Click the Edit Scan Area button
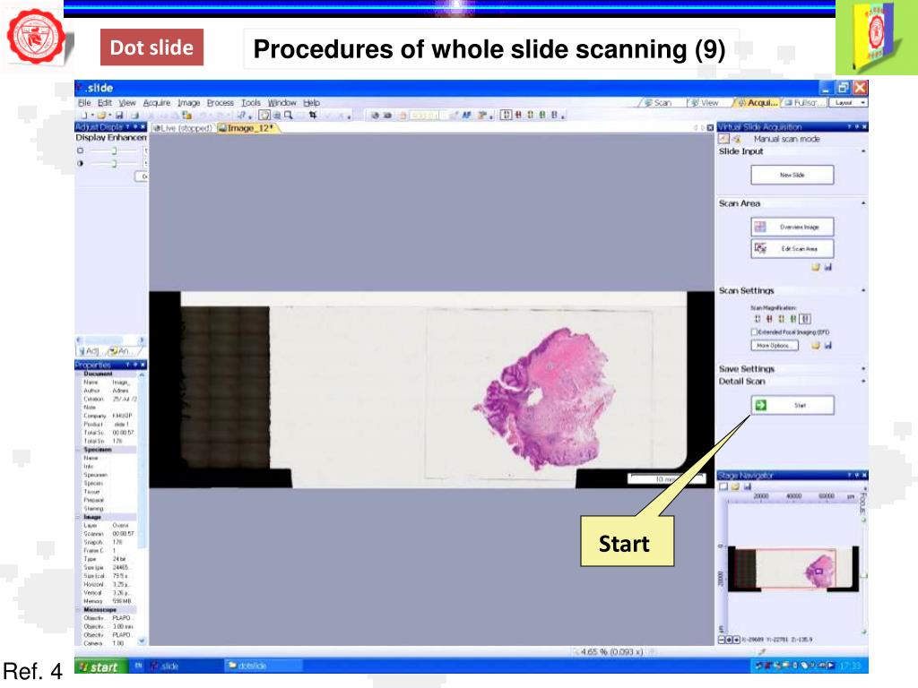 (792, 249)
